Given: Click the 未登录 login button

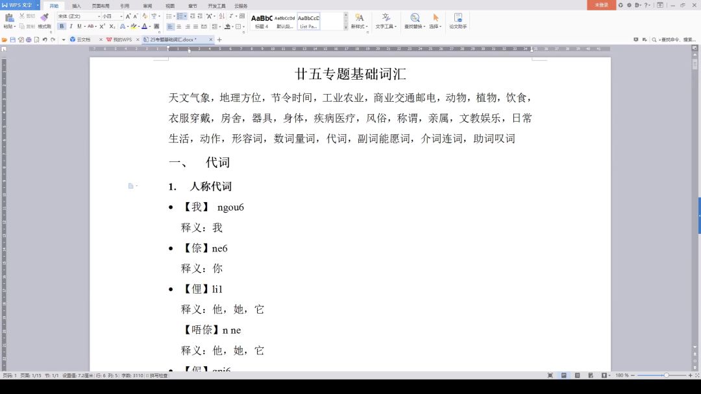Looking at the screenshot, I should tap(601, 5).
